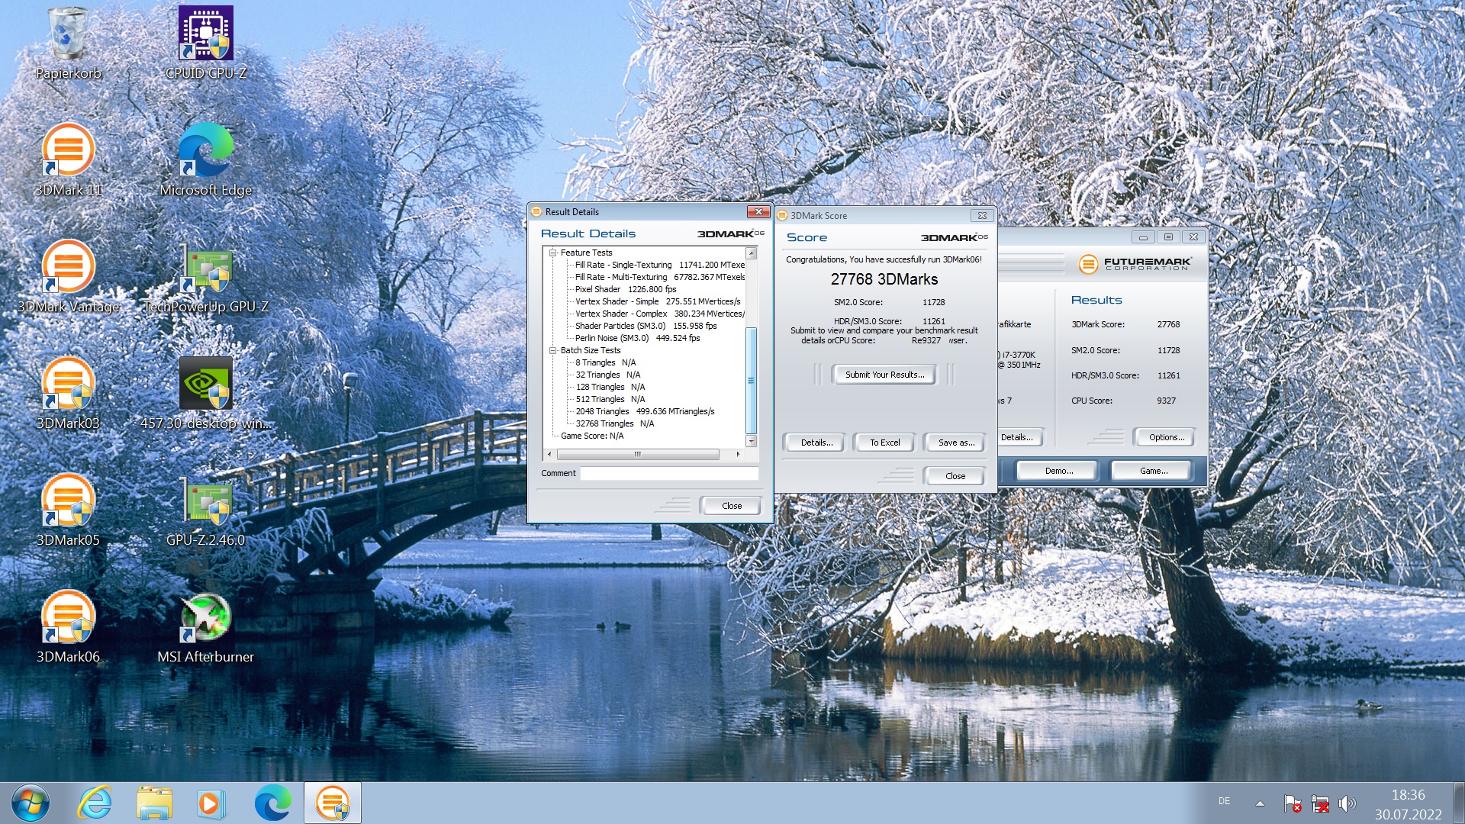The width and height of the screenshot is (1465, 824).
Task: Collapse the Feature Tests tree node
Action: (x=553, y=253)
